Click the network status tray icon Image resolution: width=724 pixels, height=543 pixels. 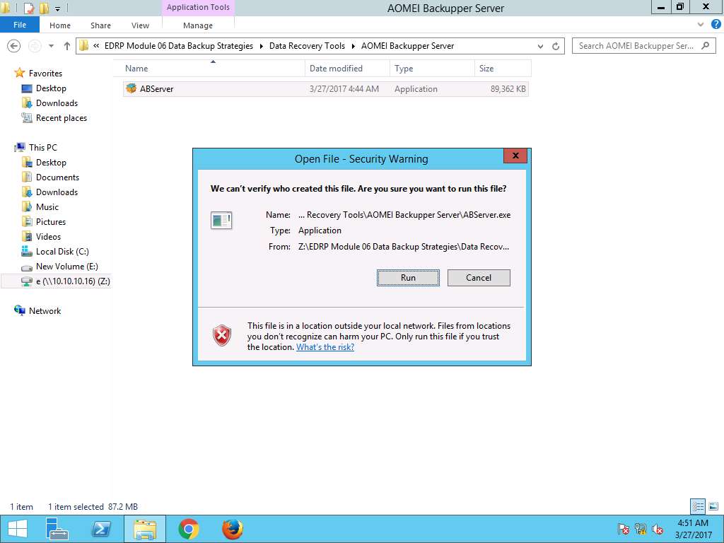pyautogui.click(x=641, y=529)
